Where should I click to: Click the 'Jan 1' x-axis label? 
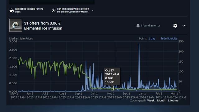(x=142, y=94)
